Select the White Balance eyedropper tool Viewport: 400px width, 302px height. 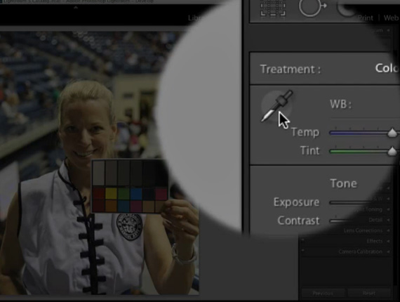point(276,106)
